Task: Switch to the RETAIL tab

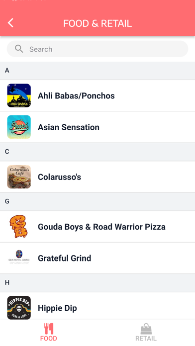Action: (x=146, y=332)
